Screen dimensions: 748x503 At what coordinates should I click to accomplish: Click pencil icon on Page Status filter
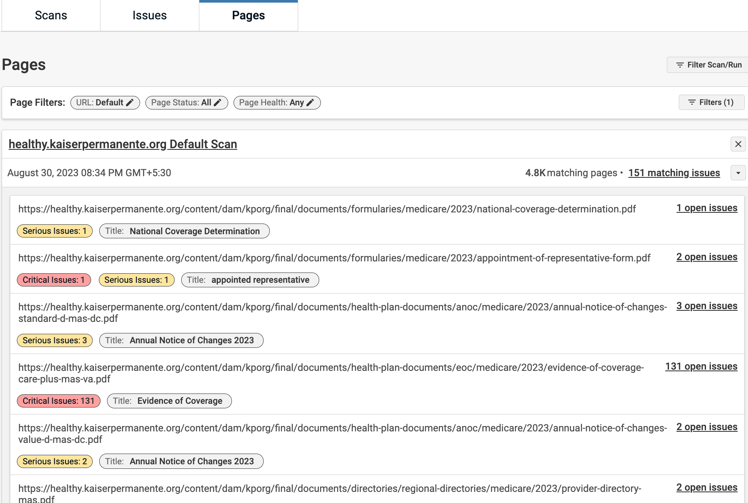click(217, 102)
